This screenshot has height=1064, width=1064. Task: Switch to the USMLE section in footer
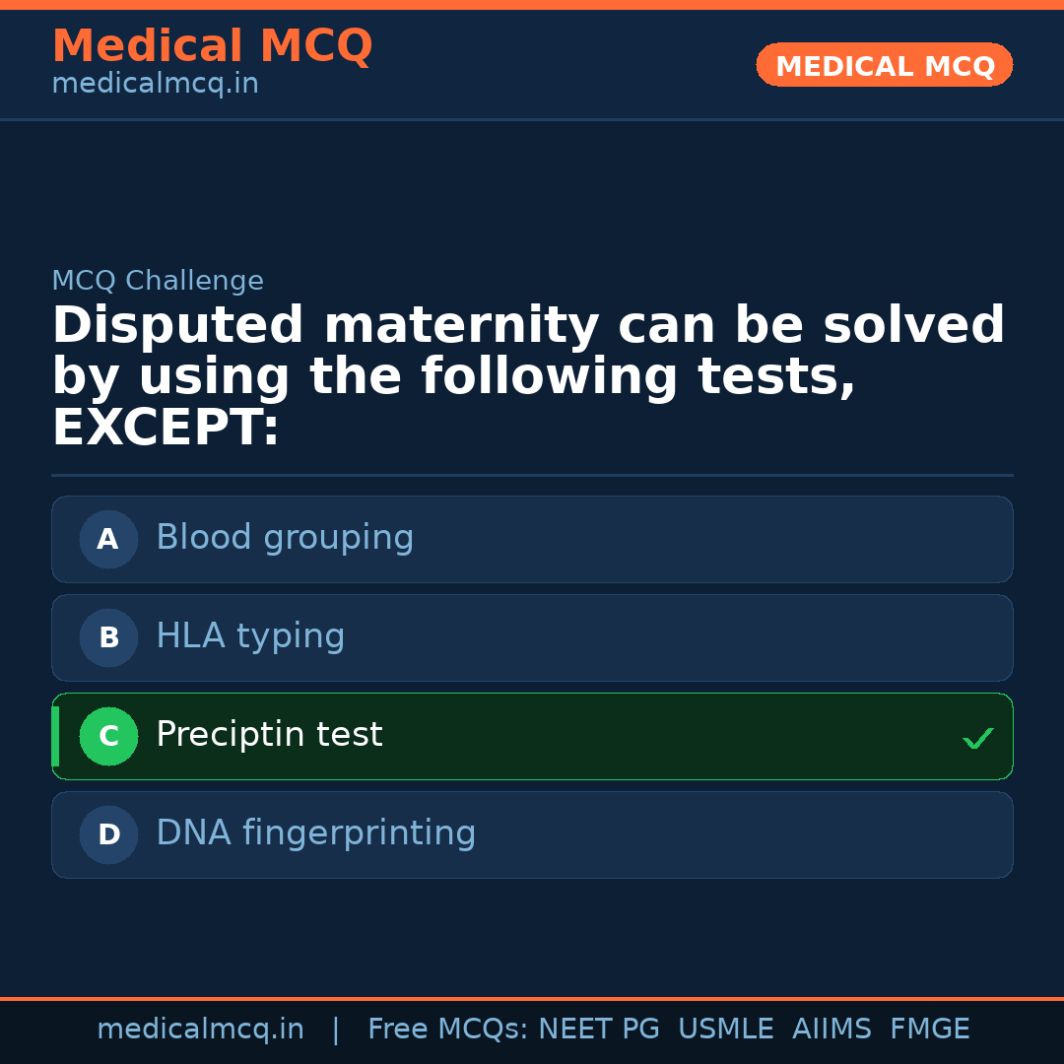coord(726,1028)
